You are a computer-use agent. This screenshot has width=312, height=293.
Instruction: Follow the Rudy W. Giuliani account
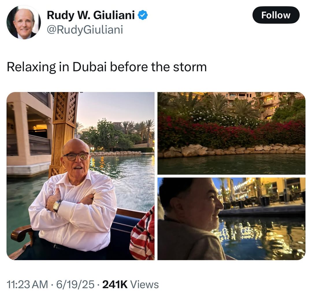[x=276, y=15]
